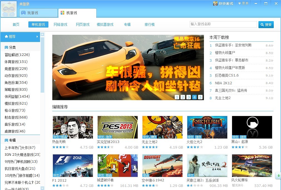Open 专辑 navigation item in top bar
Screen dimensions: 281x190
click(x=127, y=24)
